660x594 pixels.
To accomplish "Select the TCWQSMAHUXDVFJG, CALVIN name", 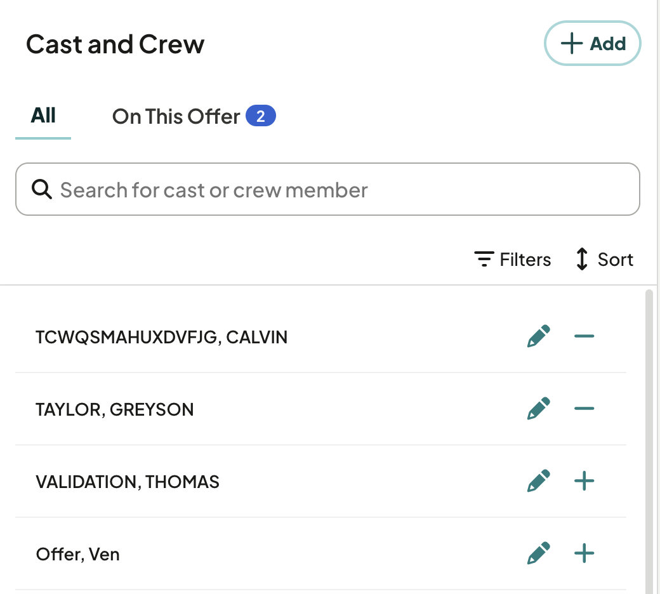I will point(162,337).
